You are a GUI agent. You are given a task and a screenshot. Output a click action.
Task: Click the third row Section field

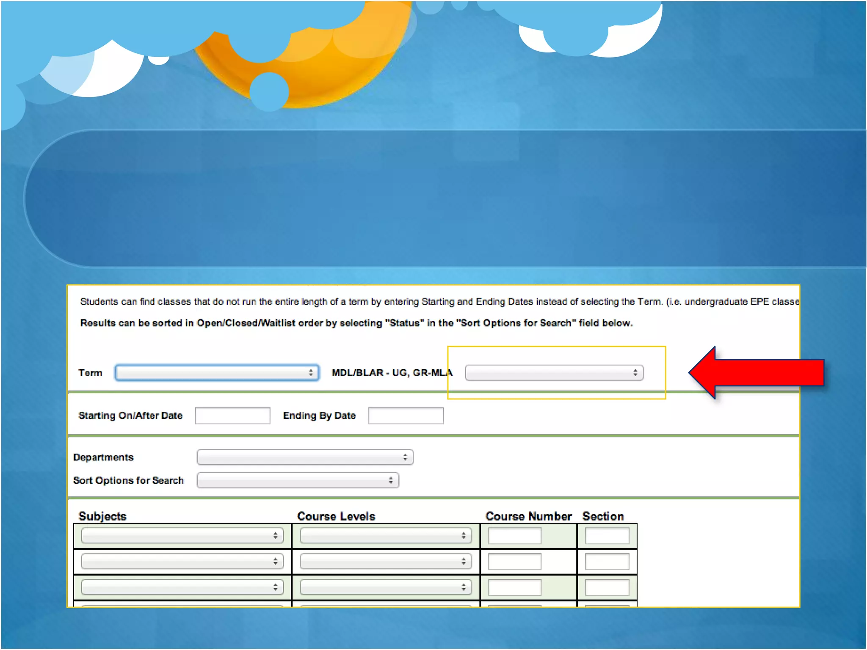tap(607, 587)
